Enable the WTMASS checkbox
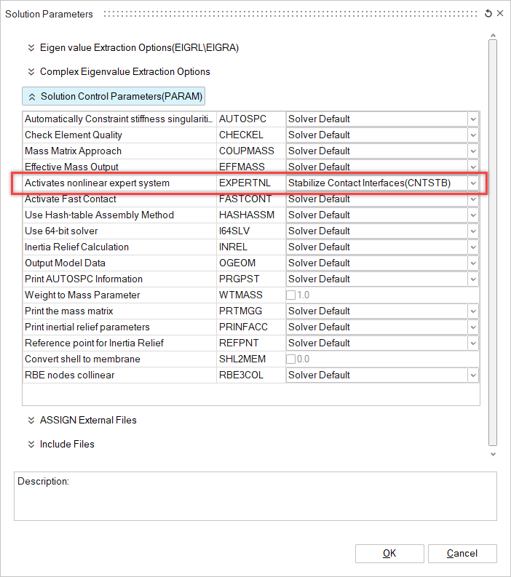This screenshot has width=511, height=577. tap(291, 295)
